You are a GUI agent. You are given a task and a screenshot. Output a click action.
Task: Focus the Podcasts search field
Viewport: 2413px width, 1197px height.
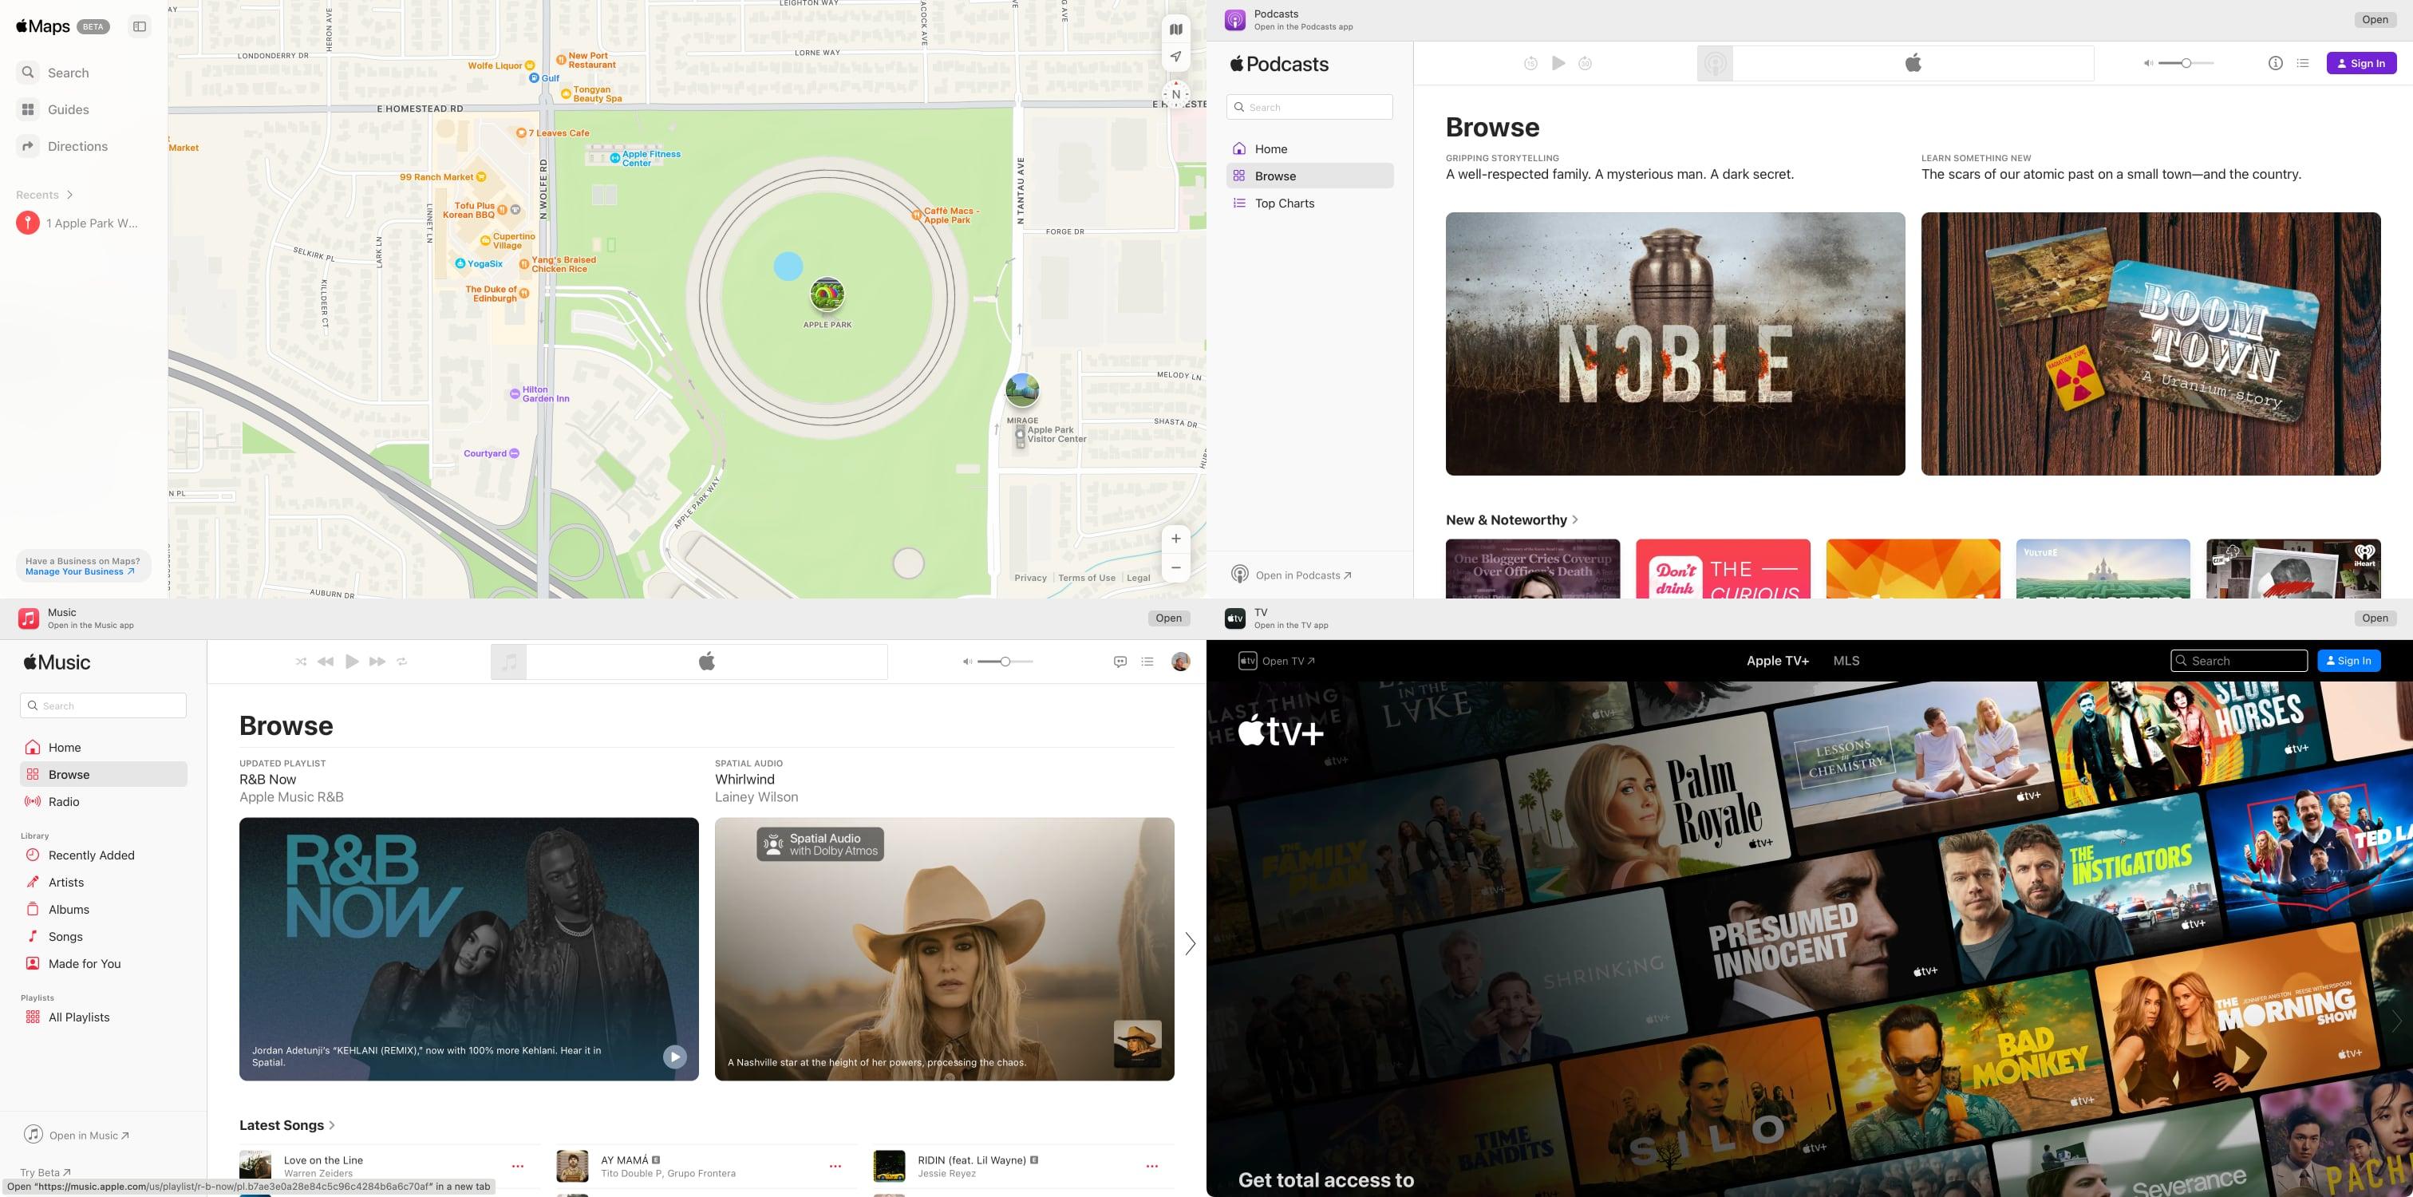click(x=1309, y=107)
